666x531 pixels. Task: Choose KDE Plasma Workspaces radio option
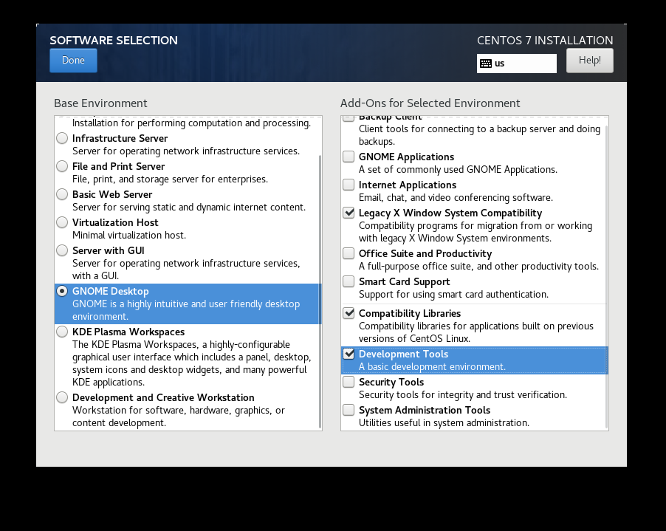tap(62, 332)
